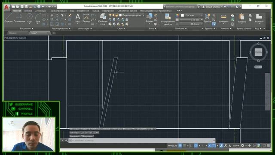Toggle object snap square in status bar
Screen dimensions: 275x155
[x=214, y=146]
